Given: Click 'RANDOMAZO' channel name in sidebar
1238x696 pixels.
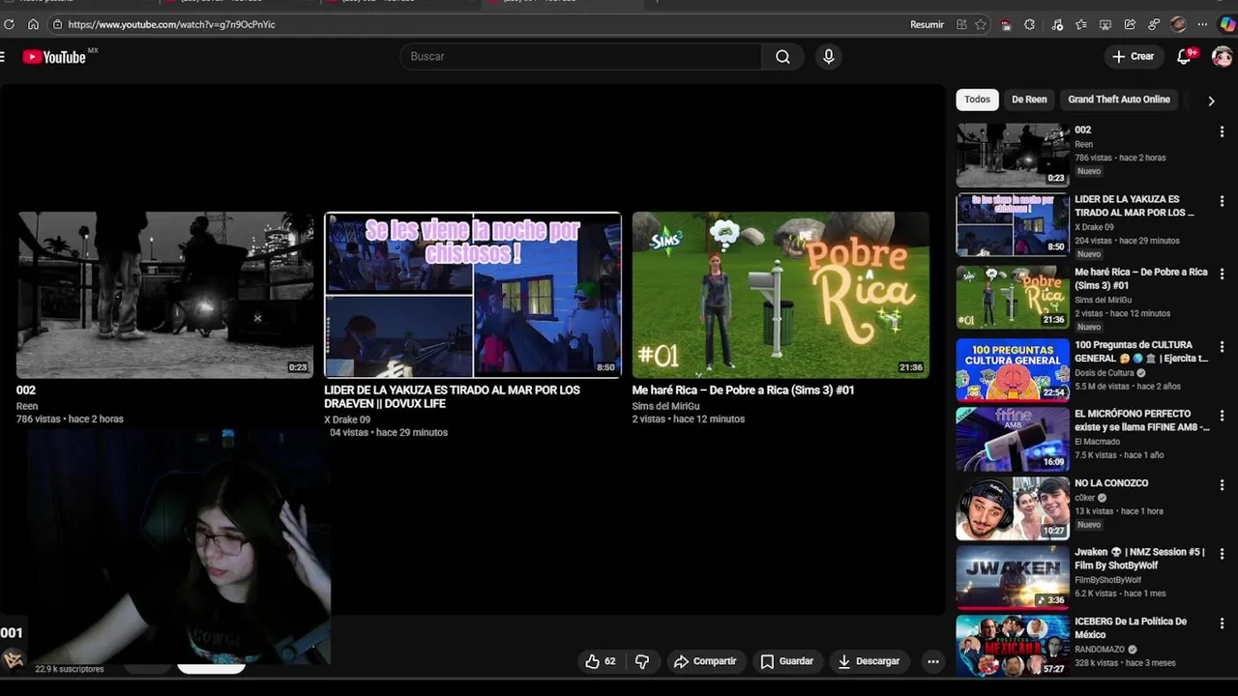Looking at the screenshot, I should coord(1101,650).
